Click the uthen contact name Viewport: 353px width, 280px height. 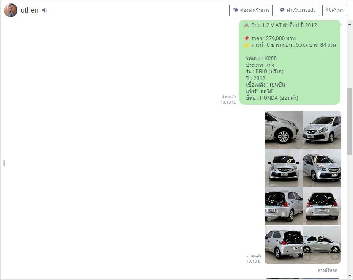(30, 10)
